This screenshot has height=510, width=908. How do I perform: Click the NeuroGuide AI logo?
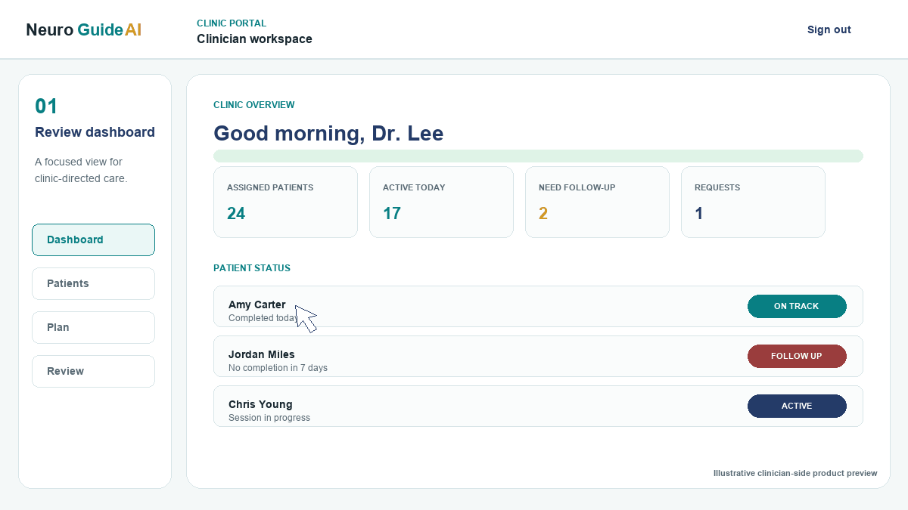tap(83, 29)
